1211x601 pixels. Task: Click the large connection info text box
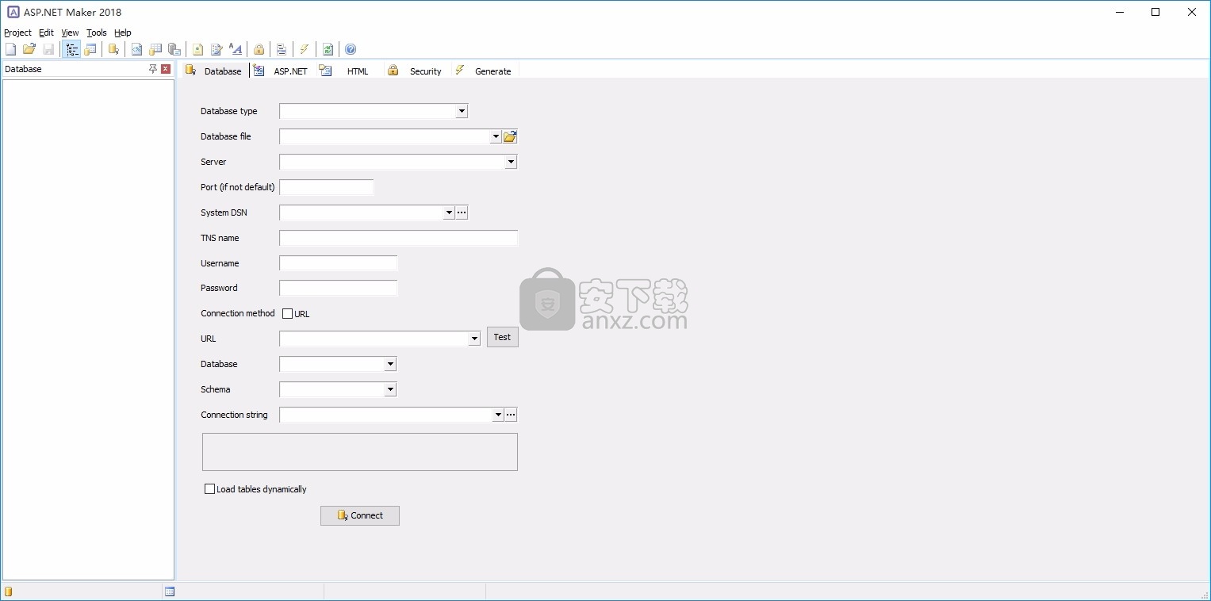click(x=360, y=452)
